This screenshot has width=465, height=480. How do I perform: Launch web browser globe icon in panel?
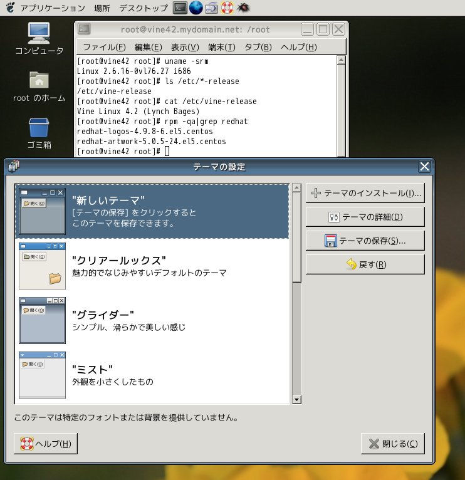pos(196,8)
